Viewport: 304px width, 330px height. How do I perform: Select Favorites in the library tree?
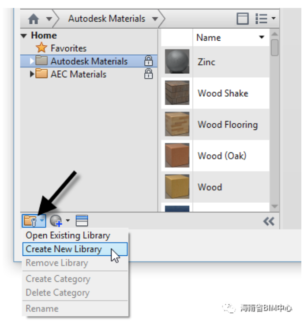click(68, 48)
